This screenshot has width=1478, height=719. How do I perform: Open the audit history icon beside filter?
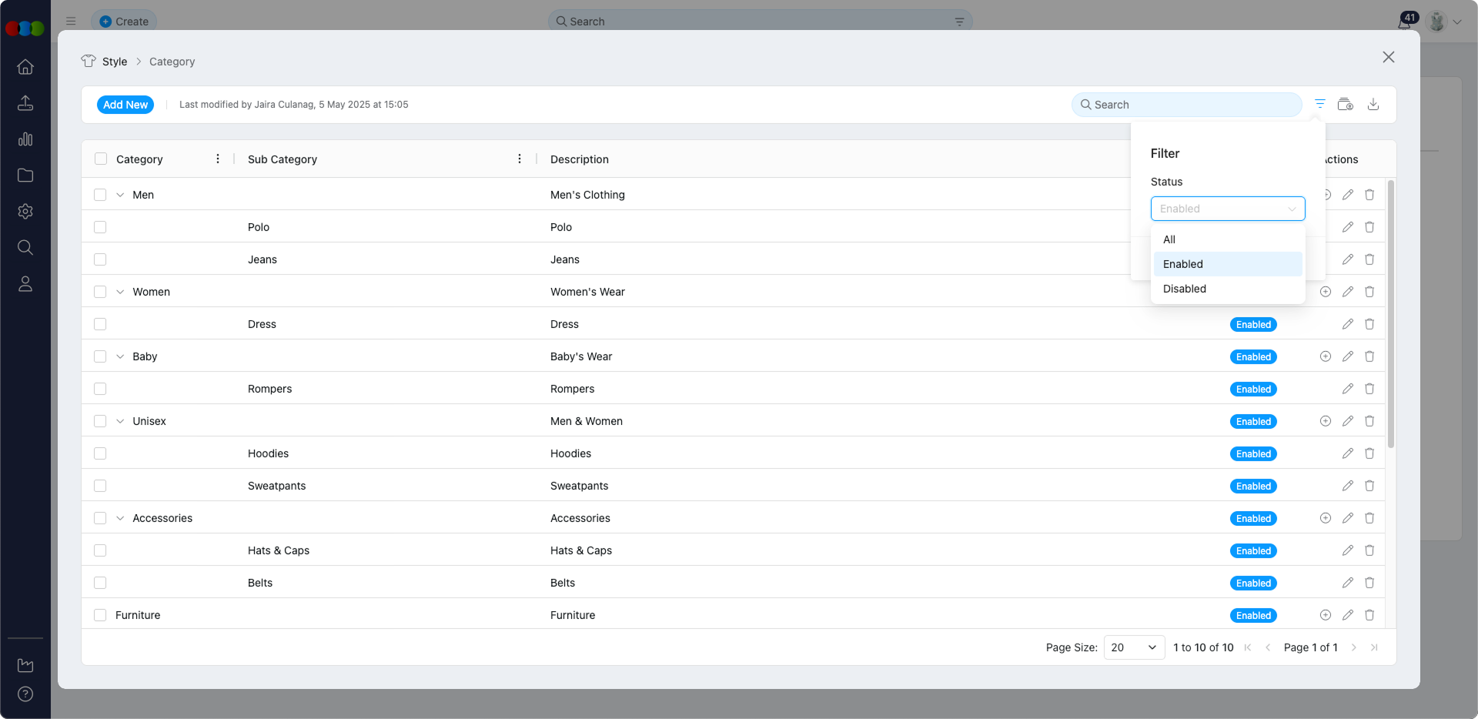click(1346, 104)
